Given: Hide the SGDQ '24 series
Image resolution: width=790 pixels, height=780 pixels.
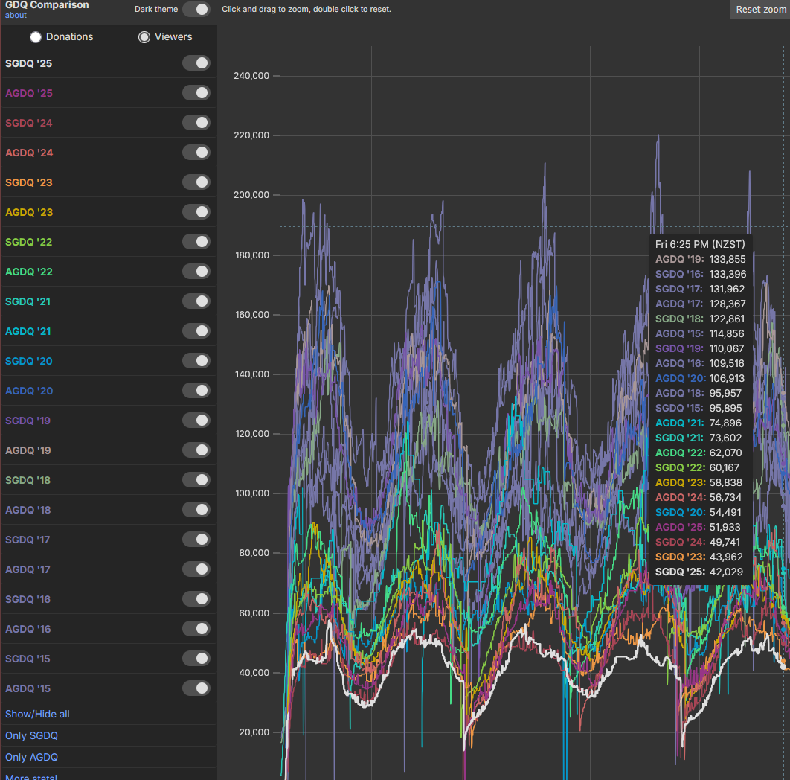Looking at the screenshot, I should tap(196, 123).
